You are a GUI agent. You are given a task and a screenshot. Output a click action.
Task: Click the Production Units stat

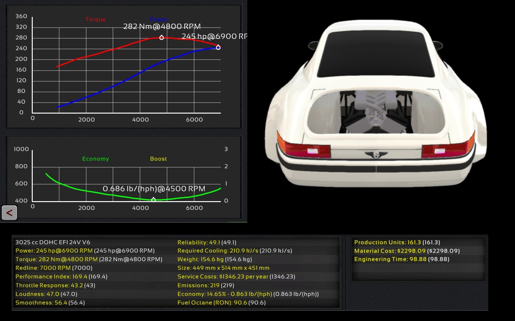coord(397,243)
